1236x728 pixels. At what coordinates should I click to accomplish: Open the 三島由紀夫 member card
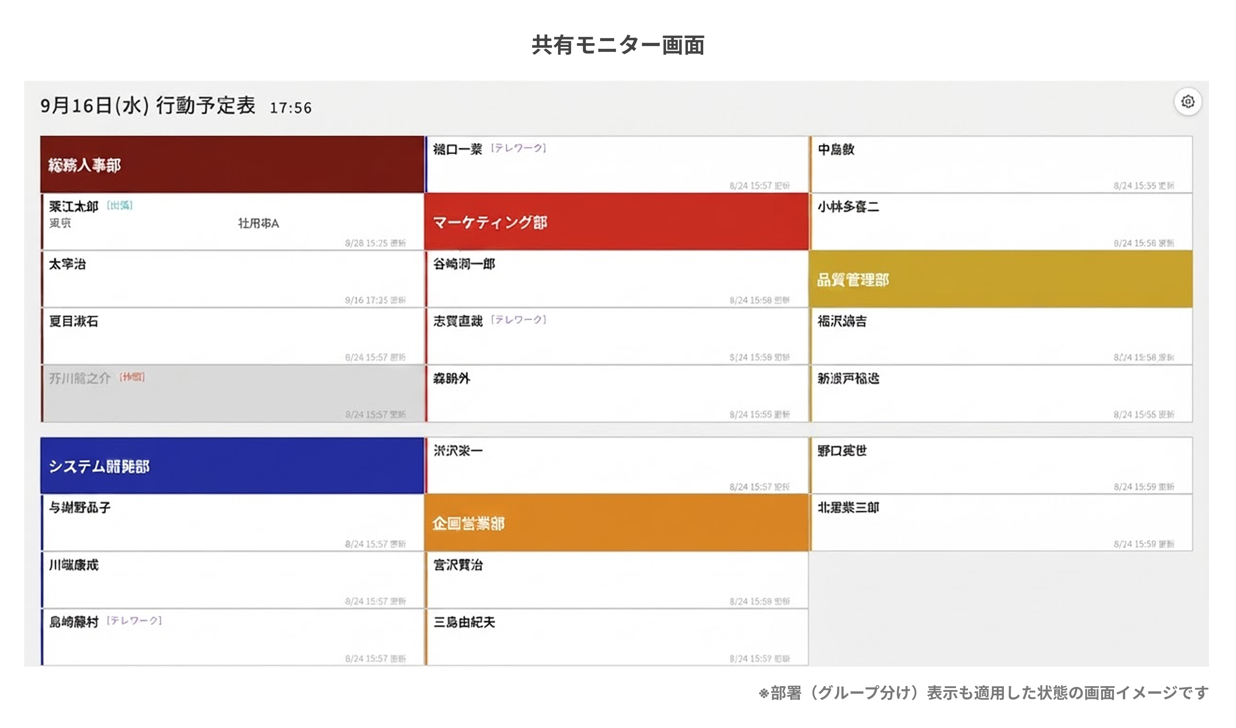[617, 637]
